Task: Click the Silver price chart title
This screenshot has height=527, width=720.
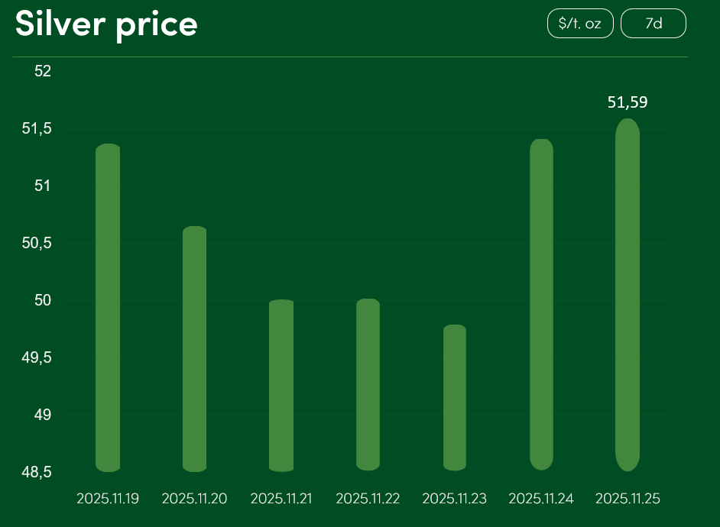Action: click(x=107, y=24)
